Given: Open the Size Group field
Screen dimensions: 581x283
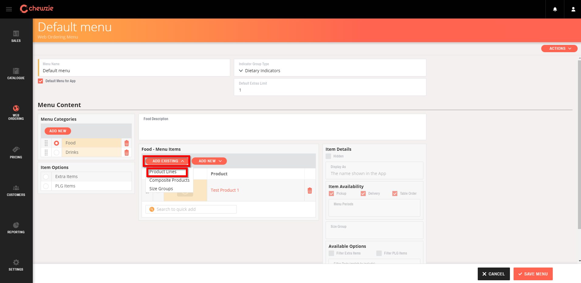Looking at the screenshot, I should pos(374,230).
